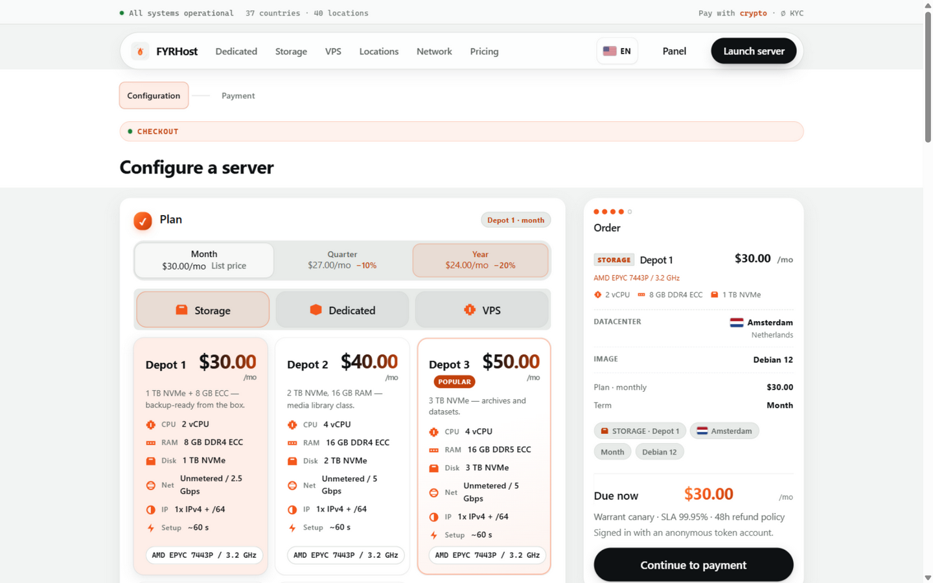The image size is (933, 583).
Task: Click the Disk icon in the Depot 2 card
Action: pos(292,461)
